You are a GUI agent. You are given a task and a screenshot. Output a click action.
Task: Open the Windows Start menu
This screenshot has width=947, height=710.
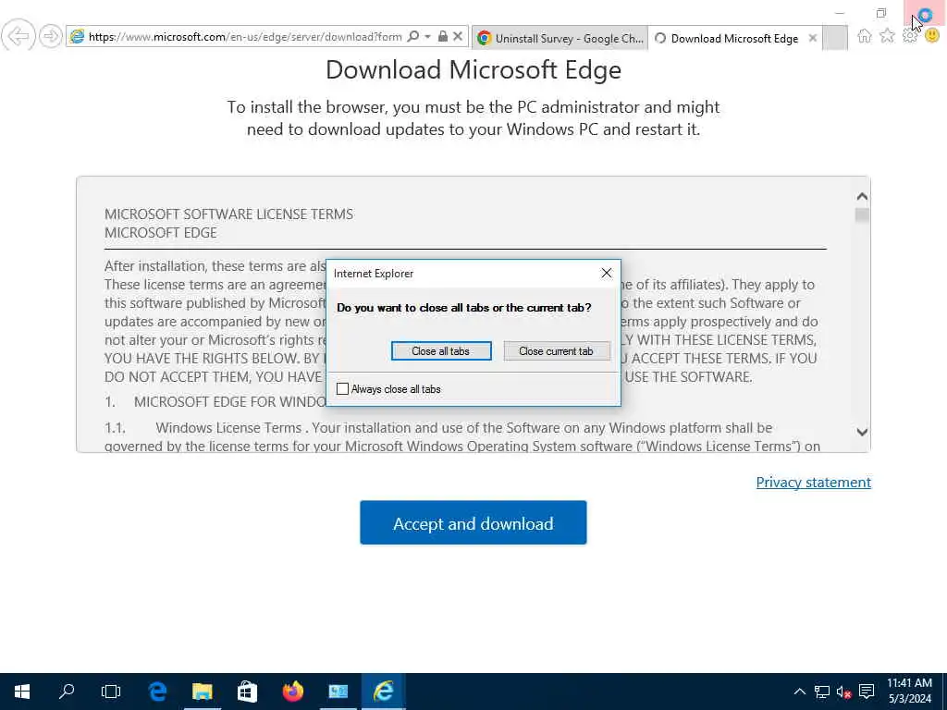[22, 692]
